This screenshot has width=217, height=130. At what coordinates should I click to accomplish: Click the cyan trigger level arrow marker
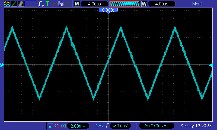pos(211,65)
